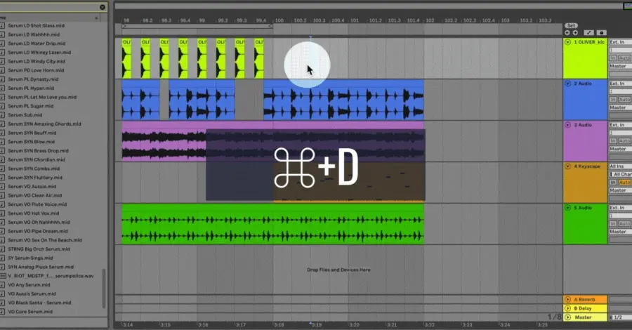The image size is (632, 330).
Task: Select the blue 2 Audio track header
Action: click(x=585, y=100)
